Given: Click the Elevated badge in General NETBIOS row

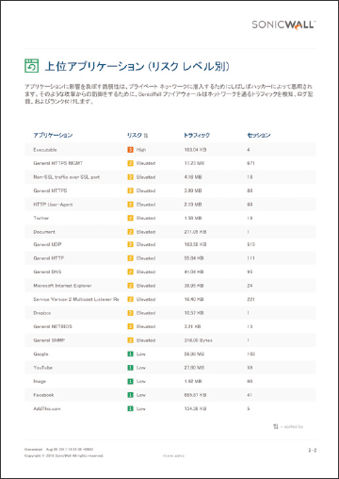Looking at the screenshot, I should click(x=130, y=326).
